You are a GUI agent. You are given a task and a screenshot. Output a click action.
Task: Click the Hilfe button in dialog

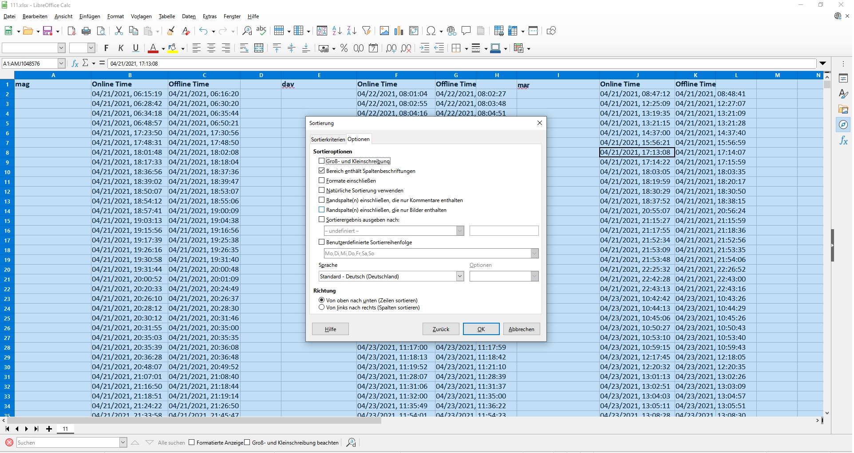pyautogui.click(x=330, y=329)
